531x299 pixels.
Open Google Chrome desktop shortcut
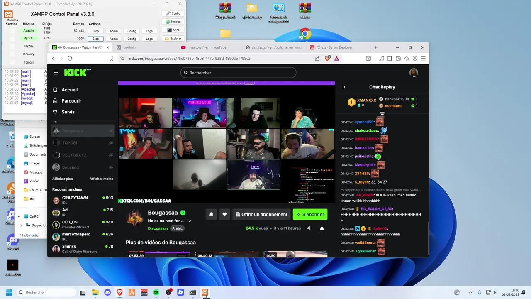click(x=305, y=34)
